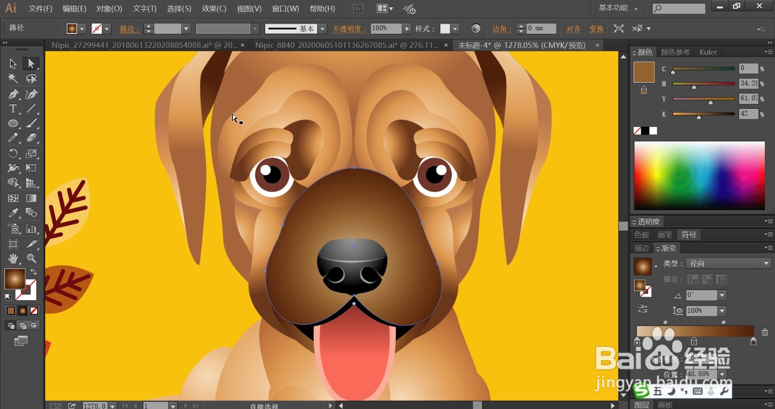The height and width of the screenshot is (409, 775).
Task: Select the Column Graph tool
Action: (x=31, y=228)
